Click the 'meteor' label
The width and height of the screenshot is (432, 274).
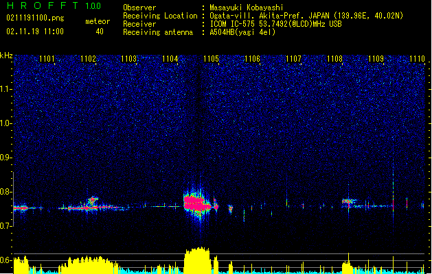[x=98, y=21]
